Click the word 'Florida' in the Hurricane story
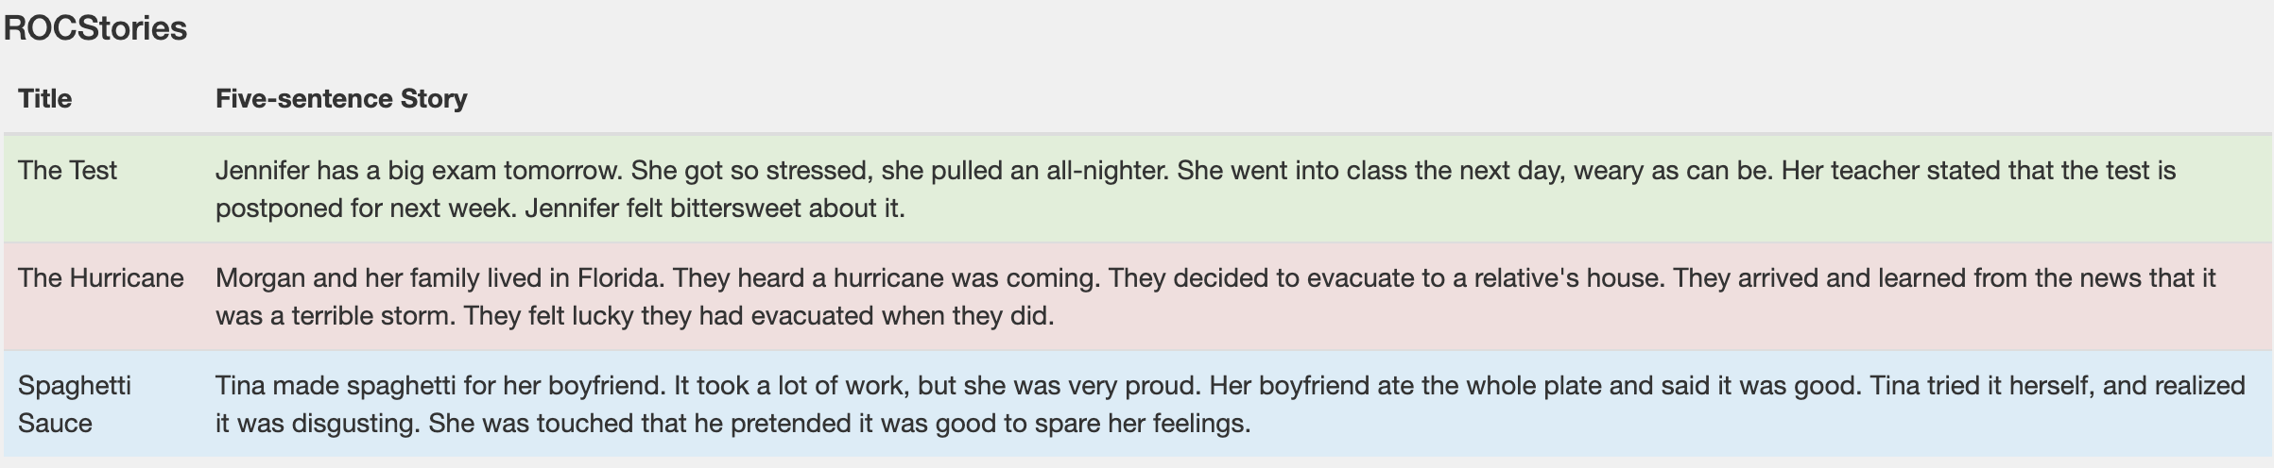 click(618, 277)
